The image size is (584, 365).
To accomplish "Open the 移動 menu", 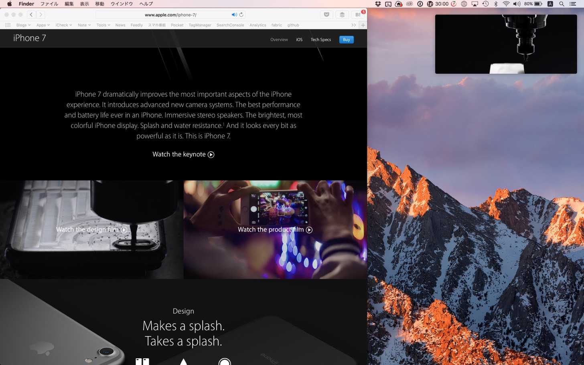I will (100, 4).
